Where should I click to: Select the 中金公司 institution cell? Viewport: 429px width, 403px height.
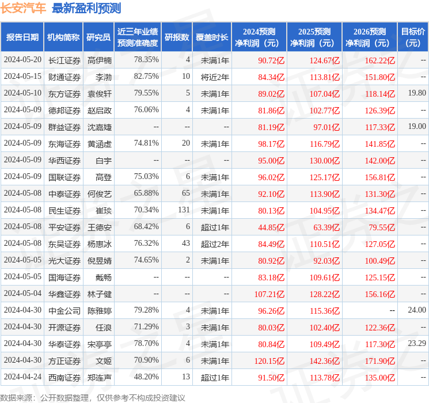[x=64, y=311]
